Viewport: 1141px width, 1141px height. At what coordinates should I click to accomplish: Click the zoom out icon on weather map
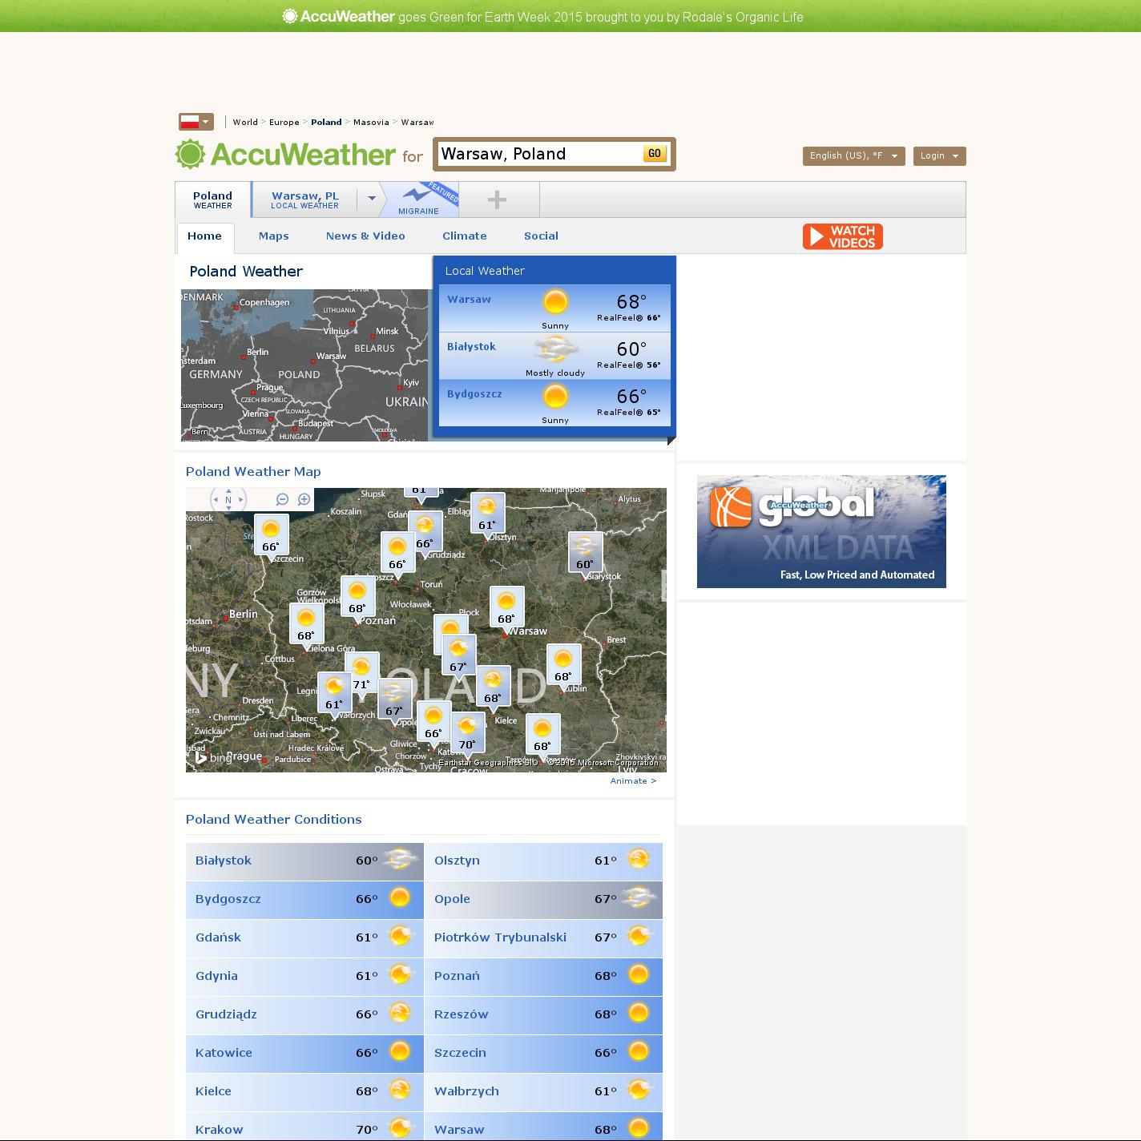click(x=282, y=499)
